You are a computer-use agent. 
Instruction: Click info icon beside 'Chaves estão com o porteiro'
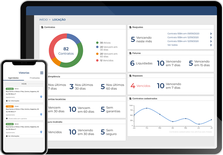pyautogui.click(x=7, y=119)
